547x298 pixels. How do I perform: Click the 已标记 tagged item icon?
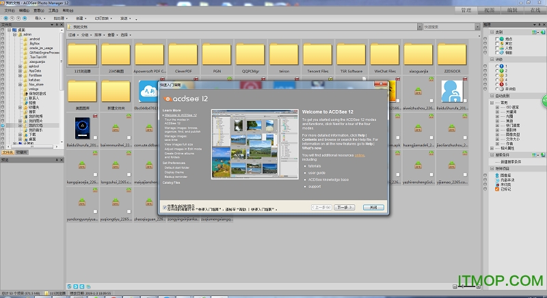497,189
